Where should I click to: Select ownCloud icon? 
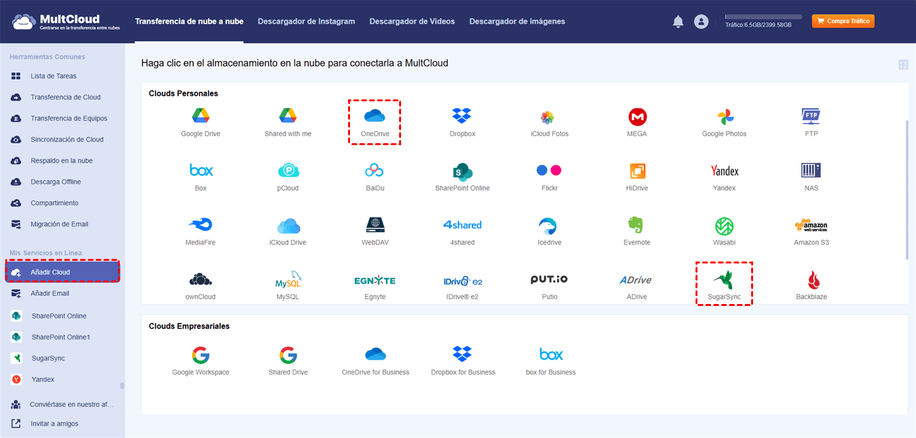(201, 280)
